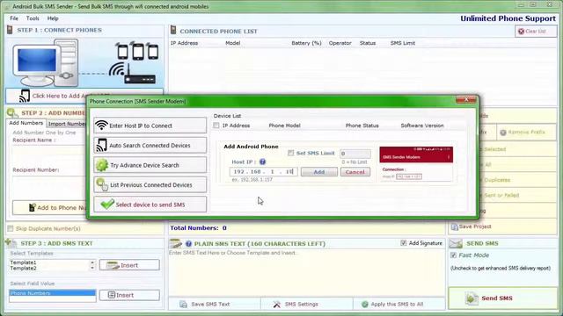Click the Clear List red X icon
The image size is (563, 316).
521,32
